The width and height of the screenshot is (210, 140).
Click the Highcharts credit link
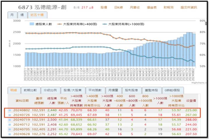pos(199,83)
